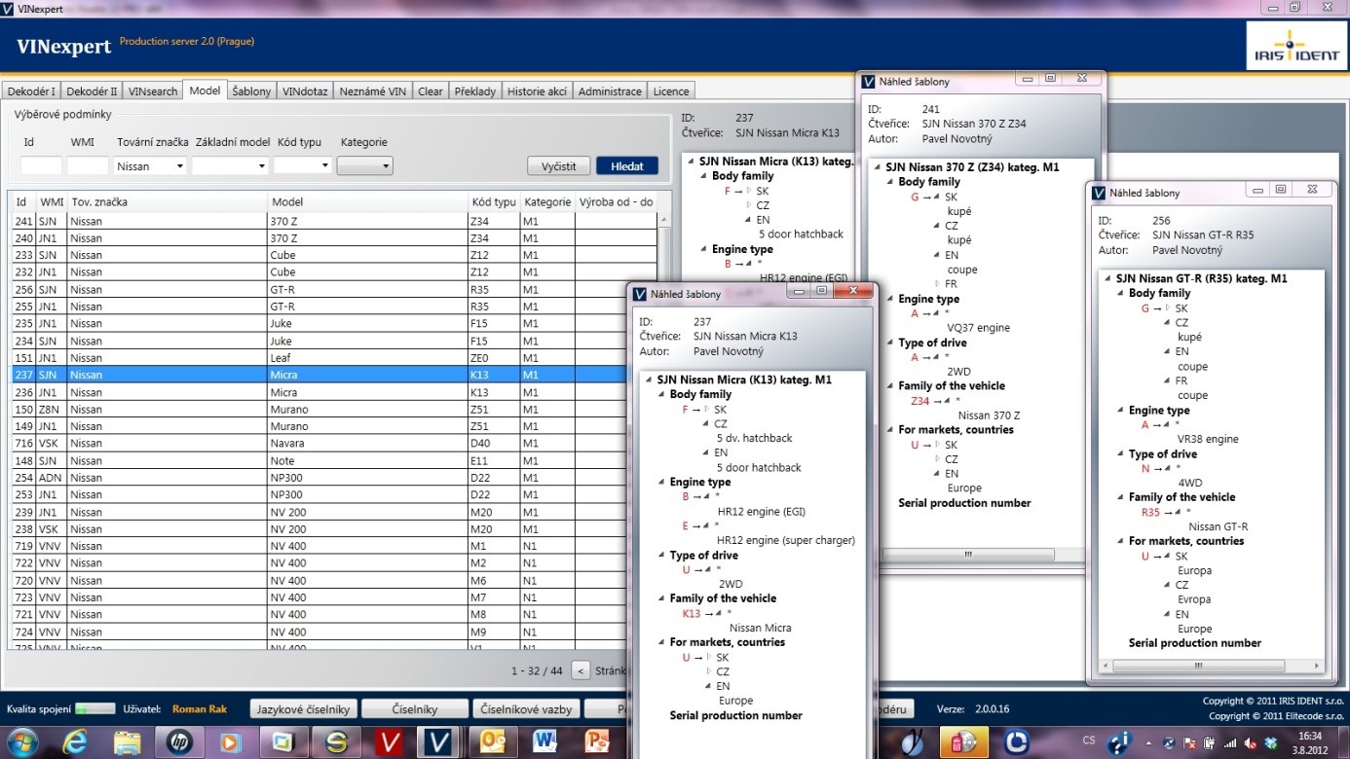The width and height of the screenshot is (1350, 759).
Task: Open the Historie akcí tab
Action: [x=537, y=91]
